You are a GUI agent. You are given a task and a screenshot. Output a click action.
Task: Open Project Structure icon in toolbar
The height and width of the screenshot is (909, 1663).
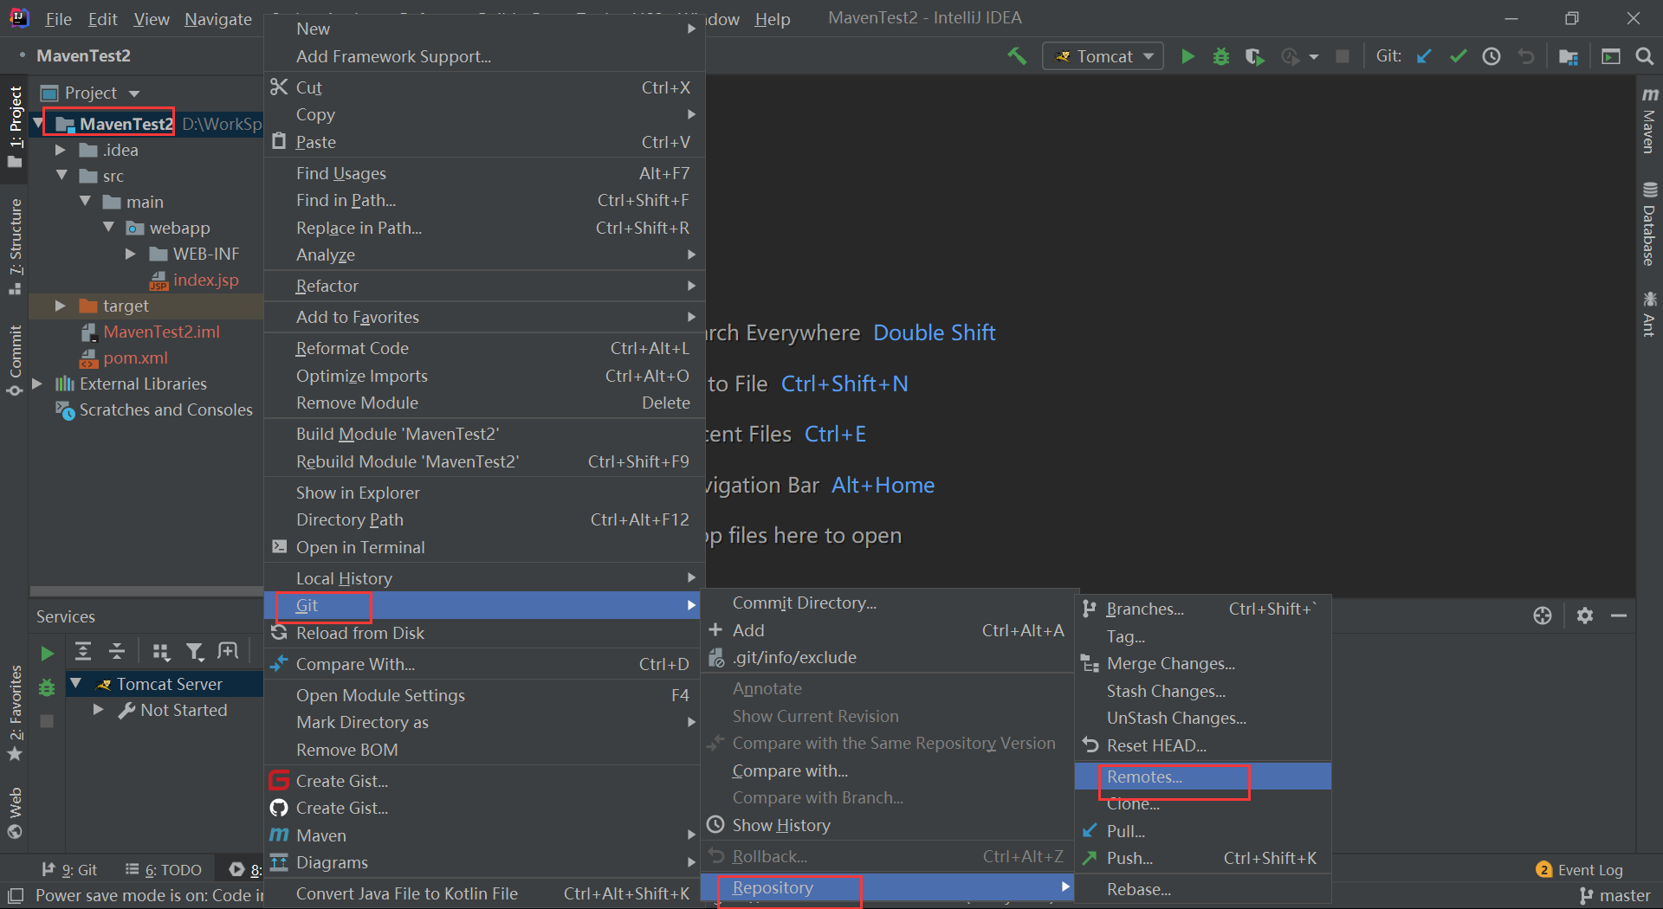click(1568, 56)
